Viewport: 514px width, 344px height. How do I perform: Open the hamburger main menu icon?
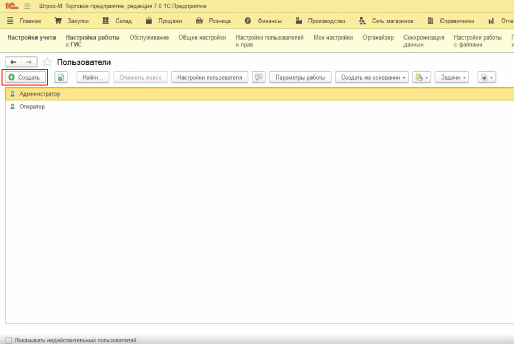[27, 6]
